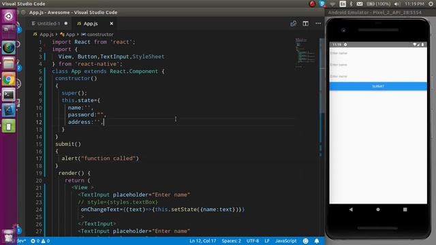
Task: Show warnings count in status bar
Action: [46, 241]
